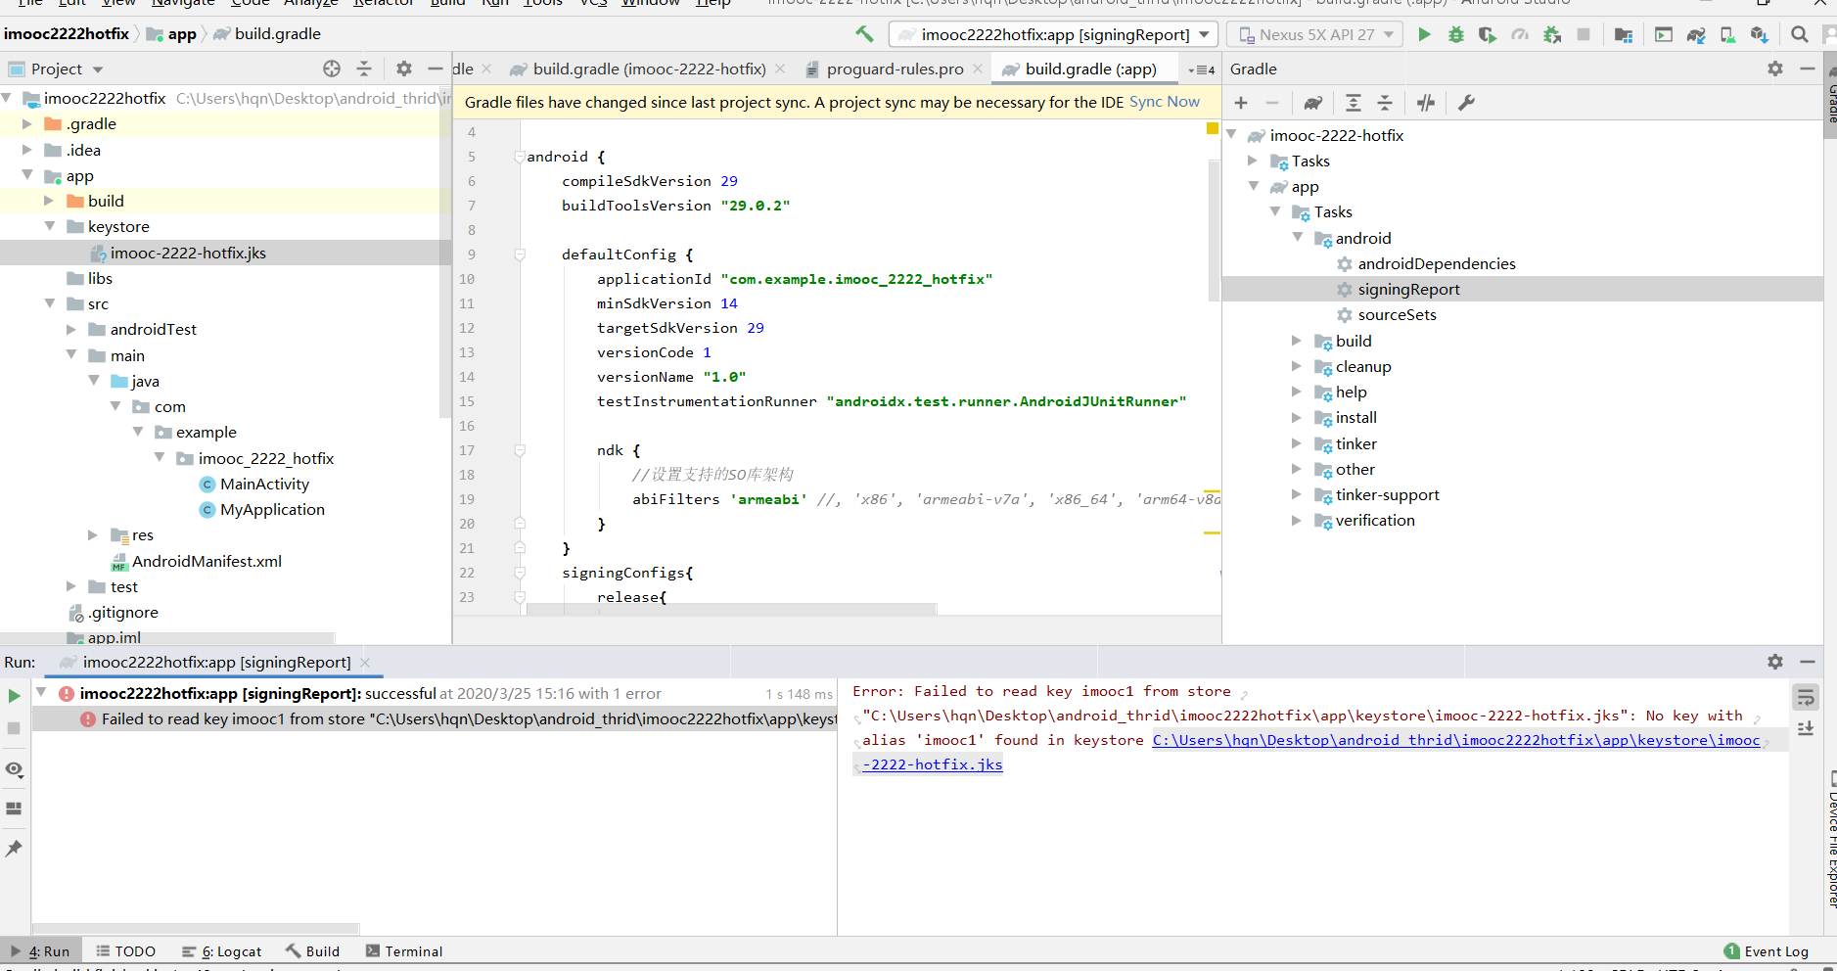The image size is (1837, 971).
Task: Select the 'Failed to read key' error row
Action: pos(435,718)
